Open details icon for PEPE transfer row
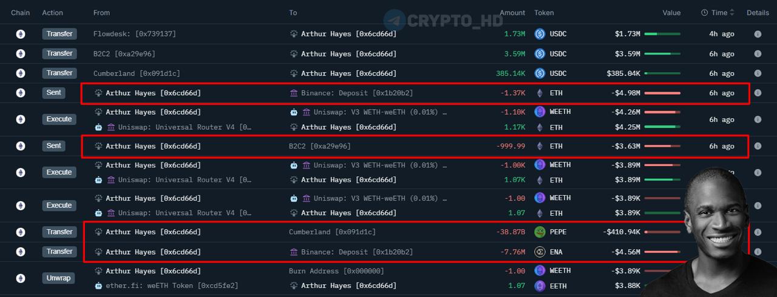The image size is (777, 297). (x=758, y=232)
